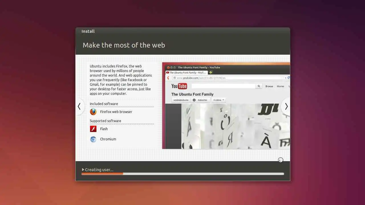Click the installation progress bar
The image size is (365, 205).
(182, 174)
